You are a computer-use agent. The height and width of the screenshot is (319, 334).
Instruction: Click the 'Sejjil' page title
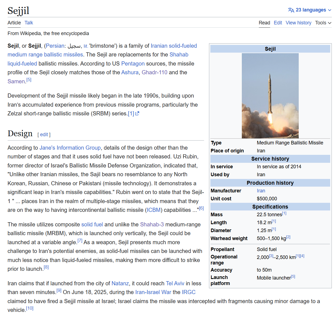tap(18, 11)
